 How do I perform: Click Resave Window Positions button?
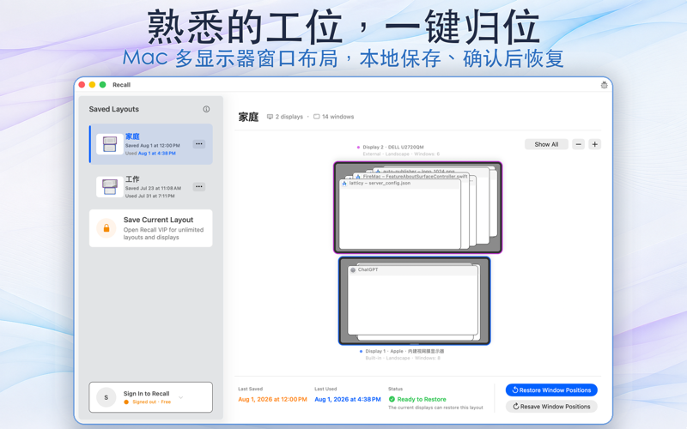[551, 407]
